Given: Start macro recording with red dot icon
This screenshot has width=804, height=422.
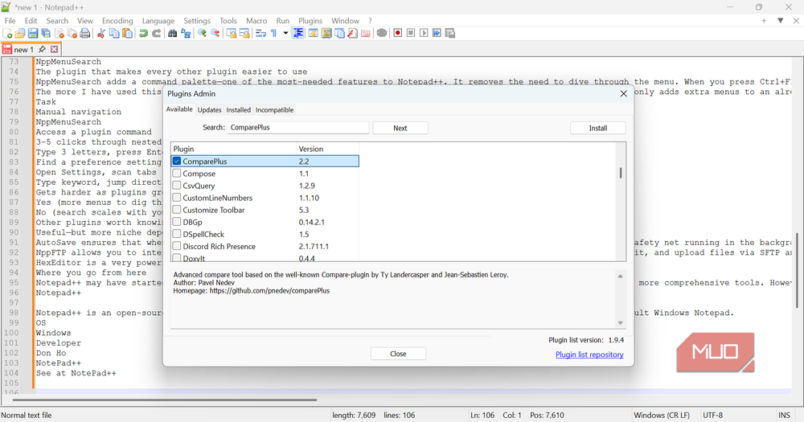Looking at the screenshot, I should click(397, 33).
